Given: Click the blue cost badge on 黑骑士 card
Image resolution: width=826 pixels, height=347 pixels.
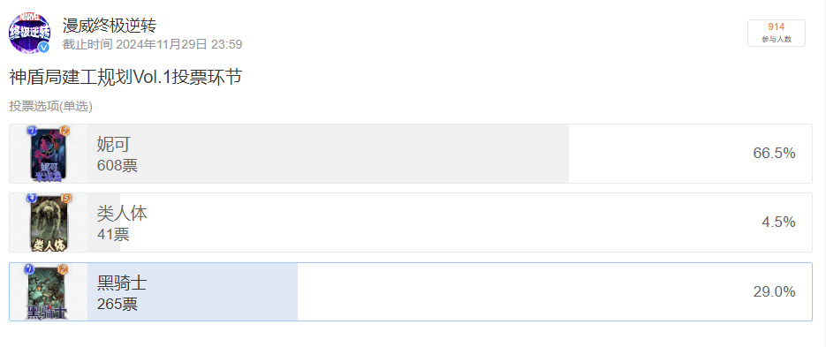Looking at the screenshot, I should (x=29, y=269).
